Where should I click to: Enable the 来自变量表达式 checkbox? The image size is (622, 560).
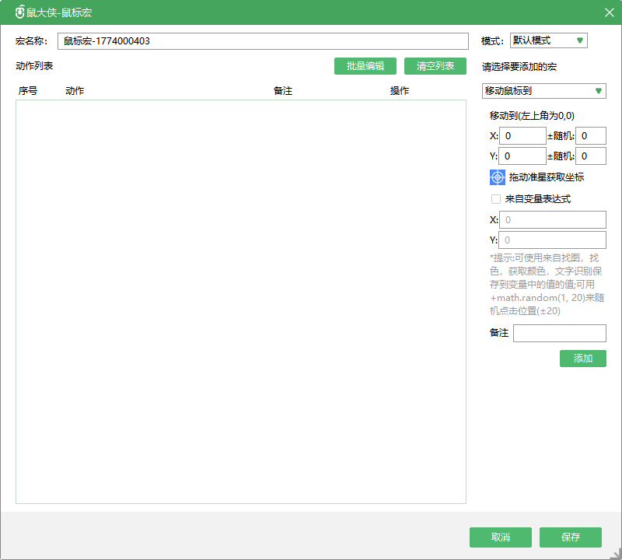[496, 199]
